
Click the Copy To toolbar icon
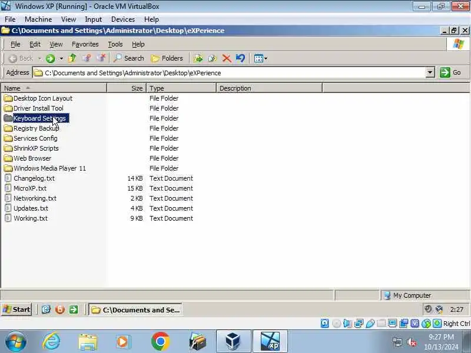point(212,58)
